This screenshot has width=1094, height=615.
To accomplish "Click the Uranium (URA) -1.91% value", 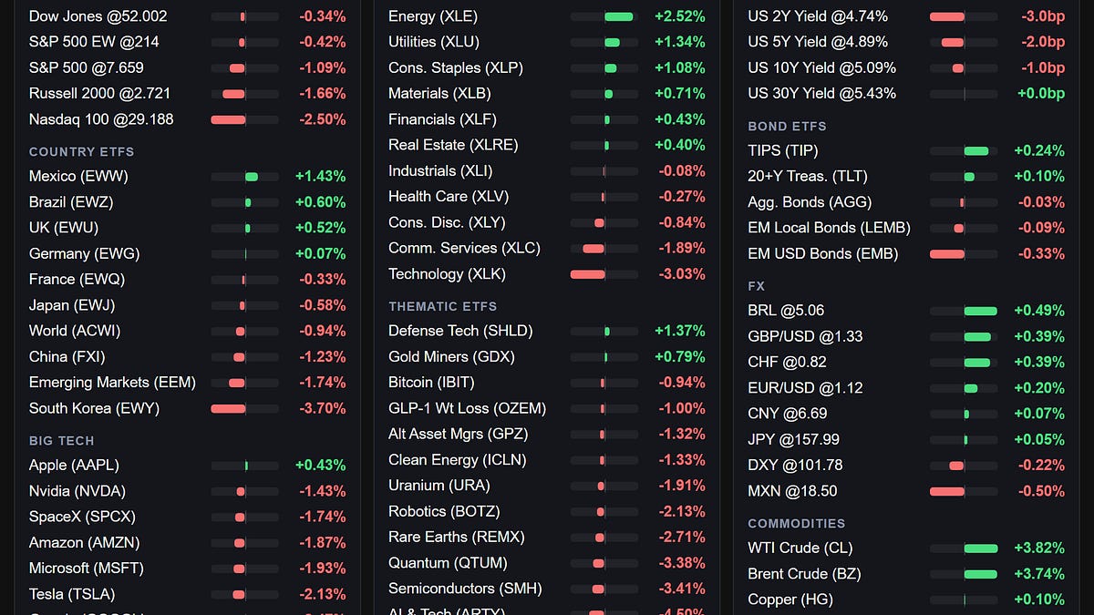I will [681, 486].
